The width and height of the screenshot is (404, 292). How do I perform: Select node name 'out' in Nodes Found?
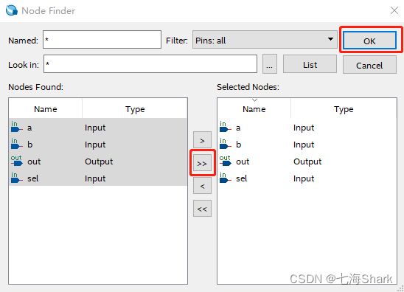(34, 161)
